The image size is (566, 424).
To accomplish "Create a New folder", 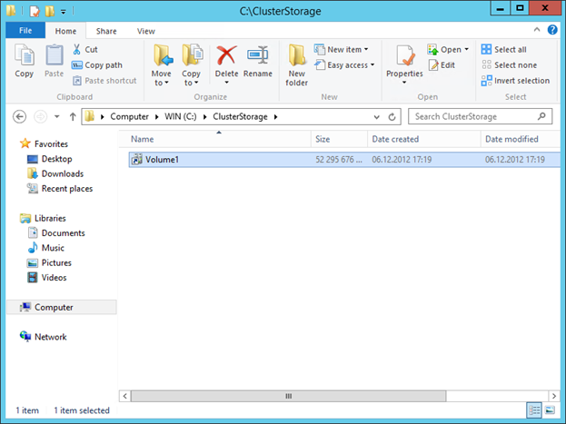I will (297, 65).
